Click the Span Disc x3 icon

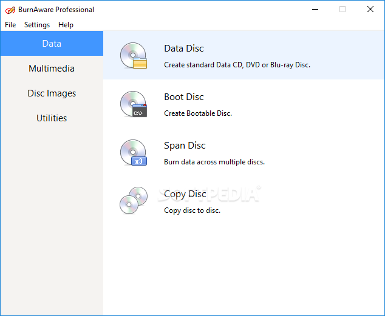(x=134, y=152)
